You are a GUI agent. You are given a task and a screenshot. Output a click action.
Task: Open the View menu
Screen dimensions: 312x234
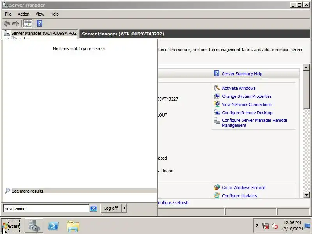click(x=40, y=14)
